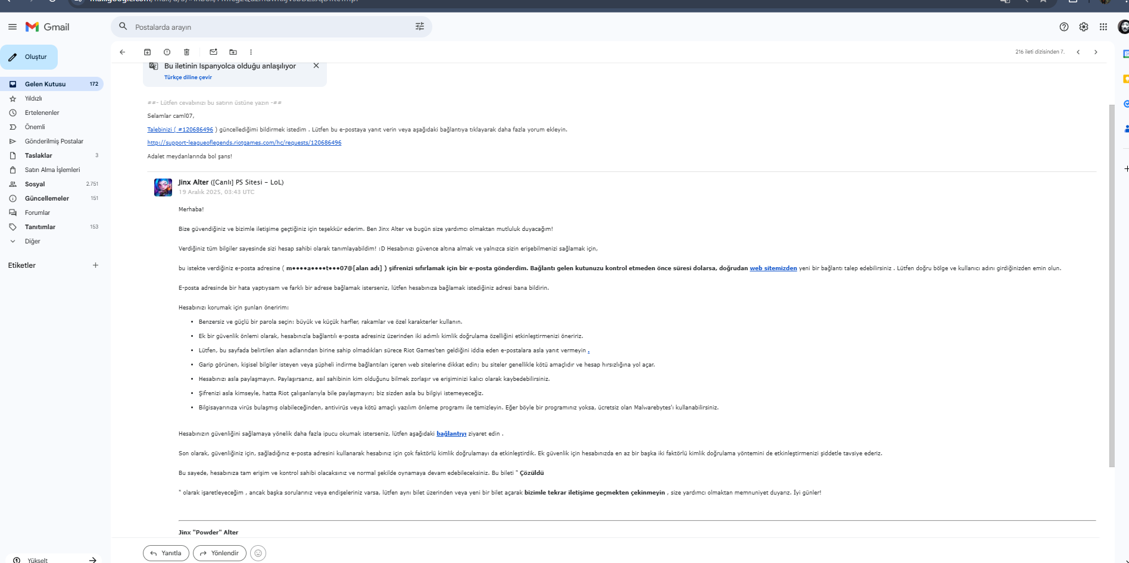Open the Google apps grid
Image resolution: width=1129 pixels, height=563 pixels.
coord(1103,27)
